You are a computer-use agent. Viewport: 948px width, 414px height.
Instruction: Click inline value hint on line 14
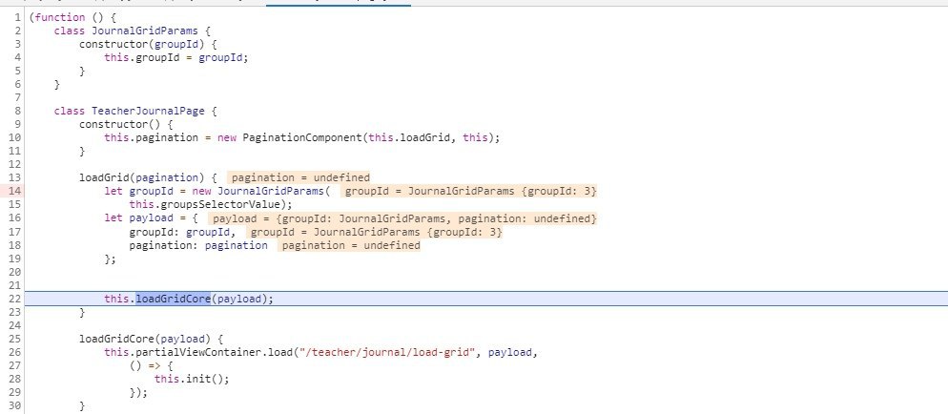click(x=470, y=191)
